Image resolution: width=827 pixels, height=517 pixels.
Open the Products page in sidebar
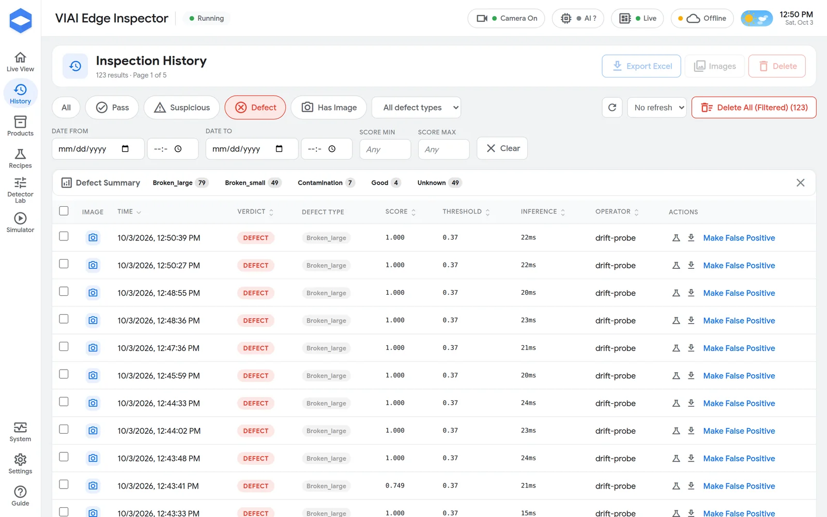coord(20,126)
